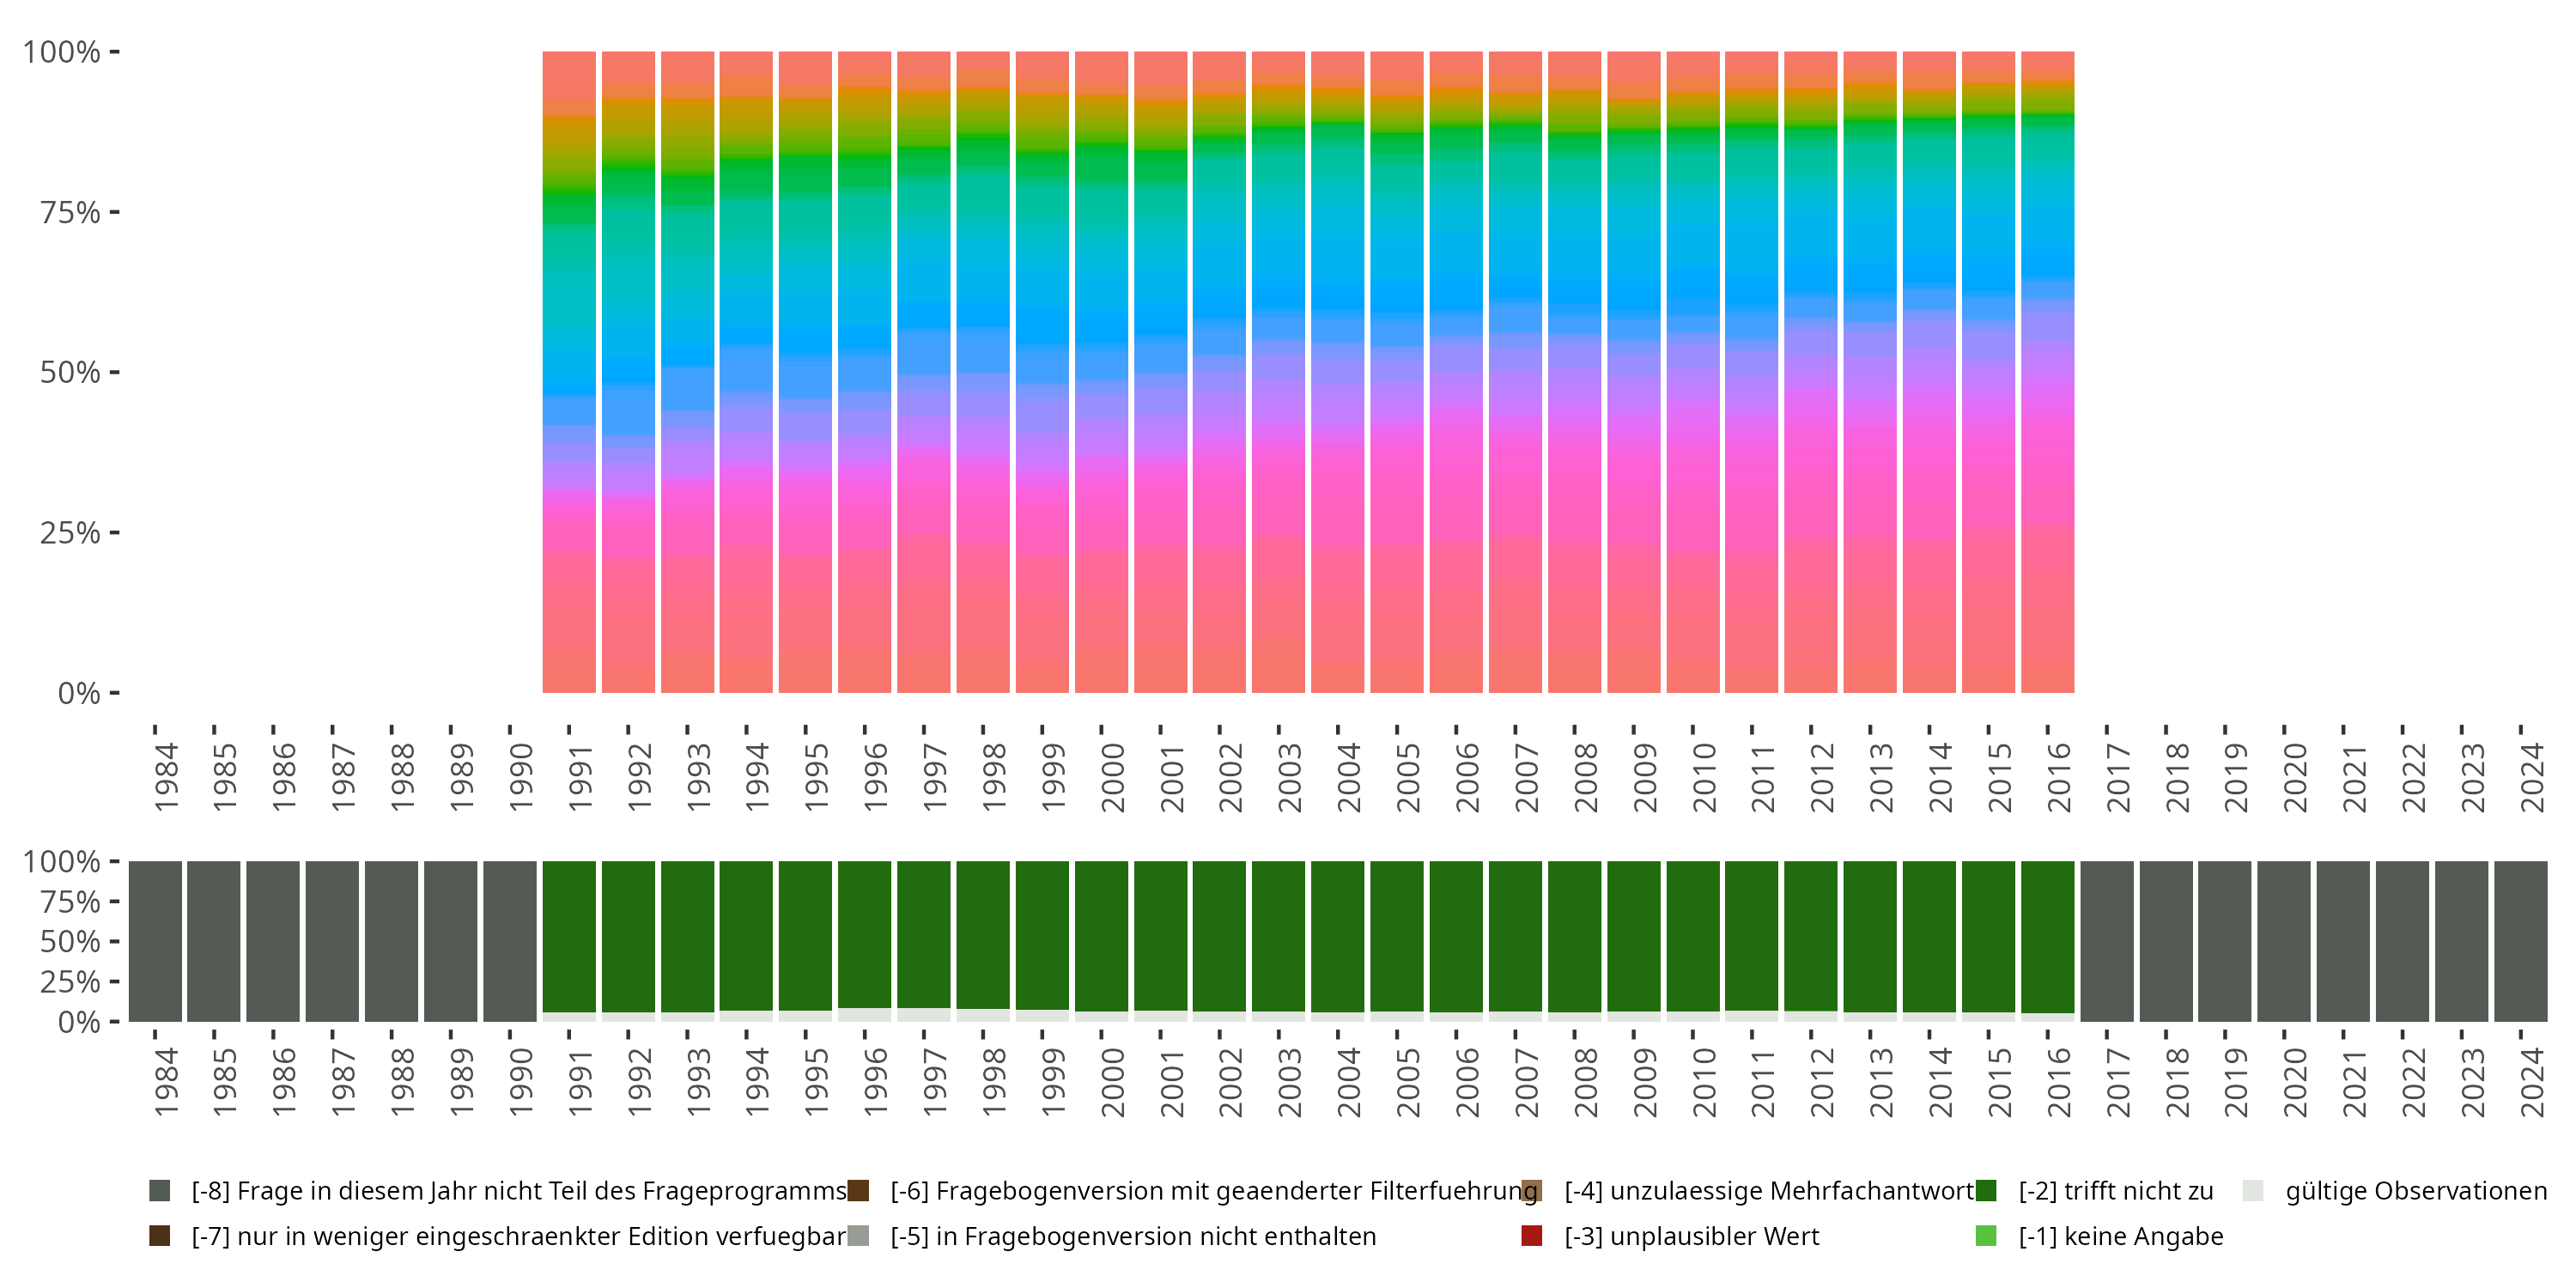
Task: Click the [-6] brown legend swatch
Action: tap(858, 1190)
